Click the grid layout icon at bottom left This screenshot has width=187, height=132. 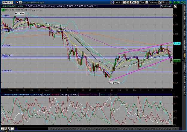[2, 129]
